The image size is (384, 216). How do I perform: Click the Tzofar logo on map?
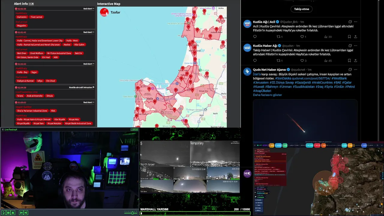tap(104, 12)
